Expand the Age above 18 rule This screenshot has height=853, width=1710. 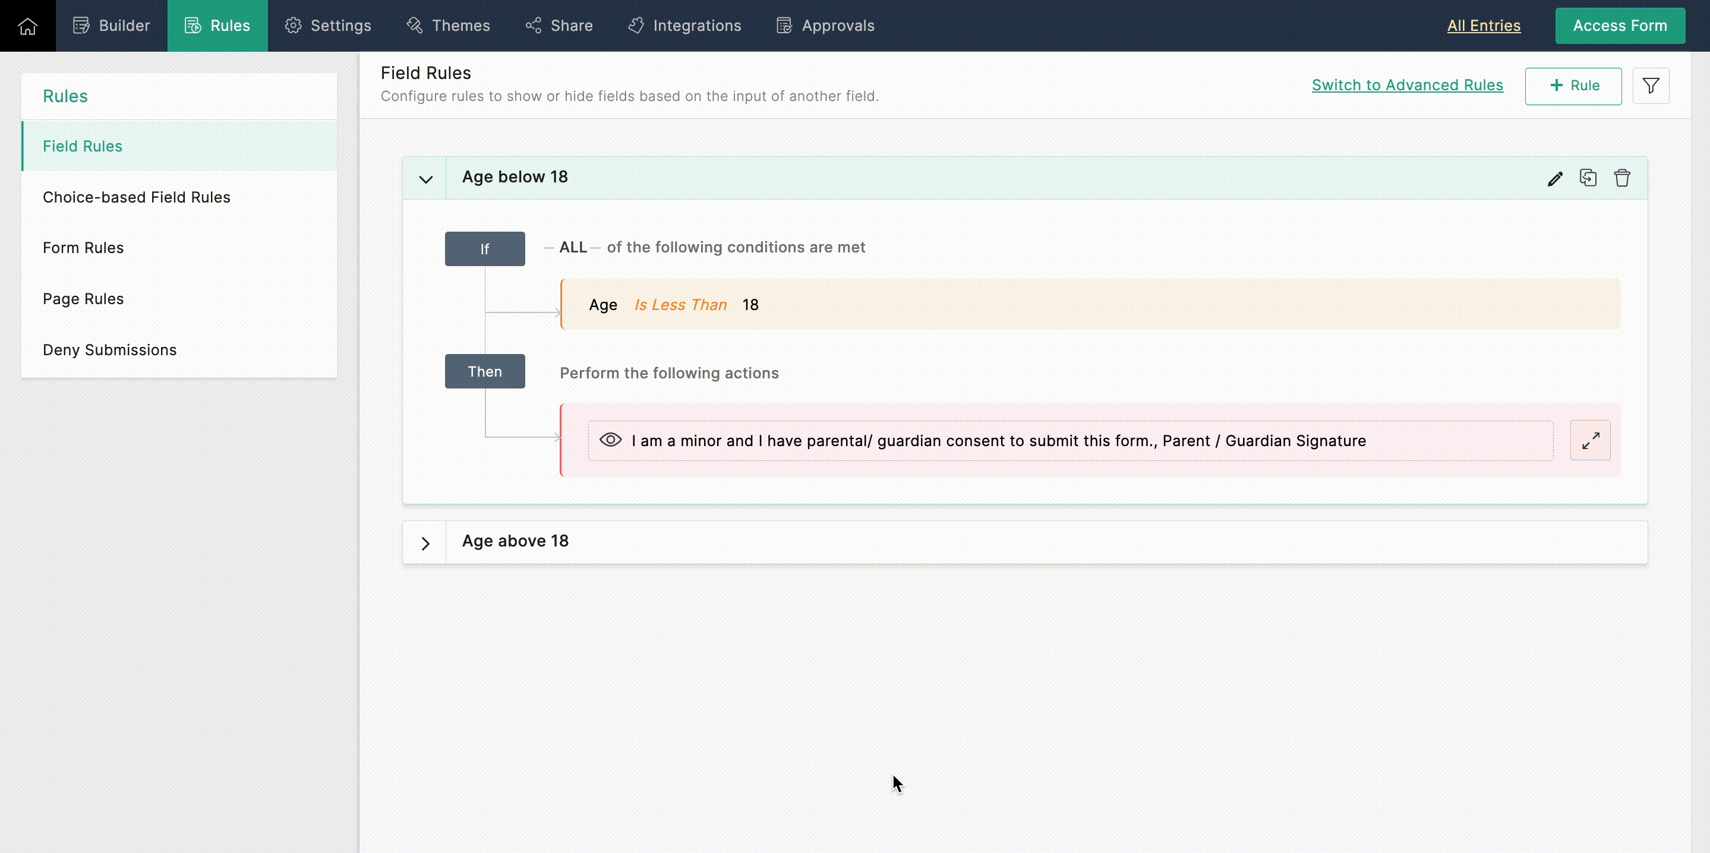click(x=425, y=543)
